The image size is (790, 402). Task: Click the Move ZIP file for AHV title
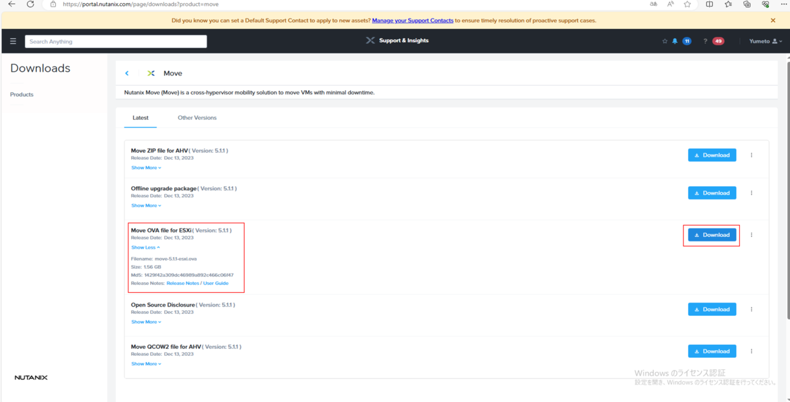[x=159, y=151]
